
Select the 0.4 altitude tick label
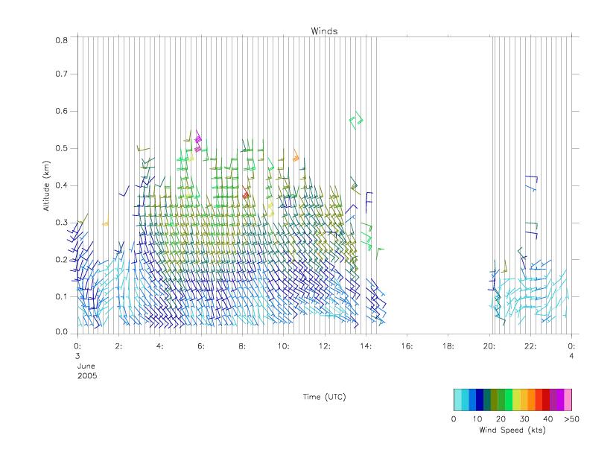coord(61,185)
